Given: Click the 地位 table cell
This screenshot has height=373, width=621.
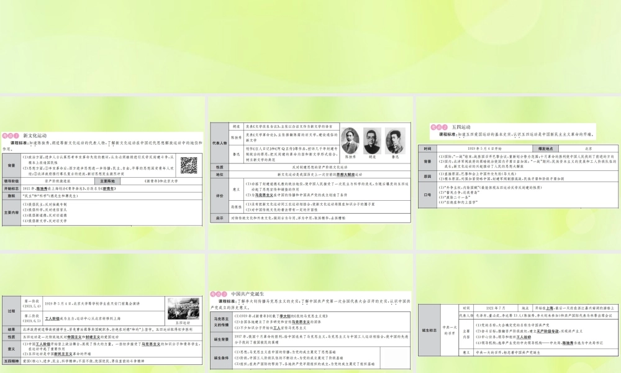Looking at the screenshot, I should point(219,175).
